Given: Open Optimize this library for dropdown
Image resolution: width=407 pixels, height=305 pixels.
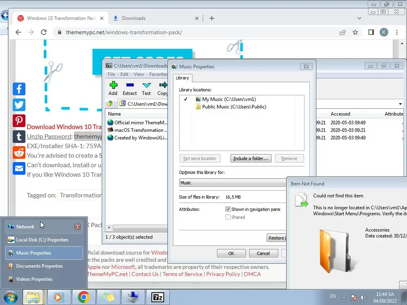Looking at the screenshot, I should [233, 183].
